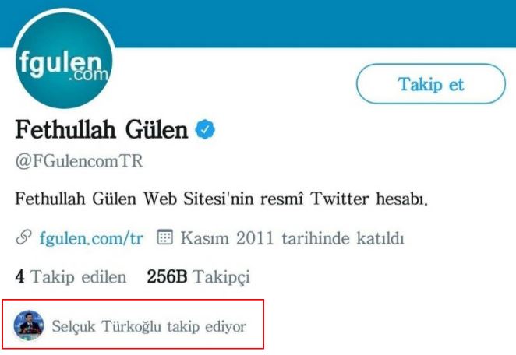Click the Takip et follow button
Image resolution: width=516 pixels, height=355 pixels.
point(431,84)
